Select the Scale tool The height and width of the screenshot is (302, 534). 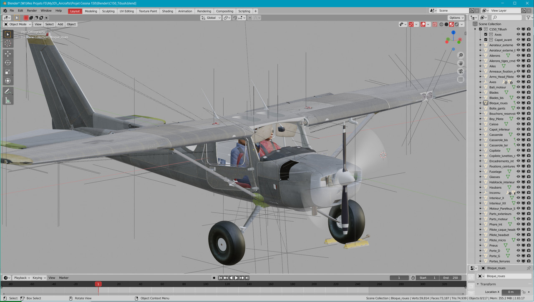click(x=8, y=72)
